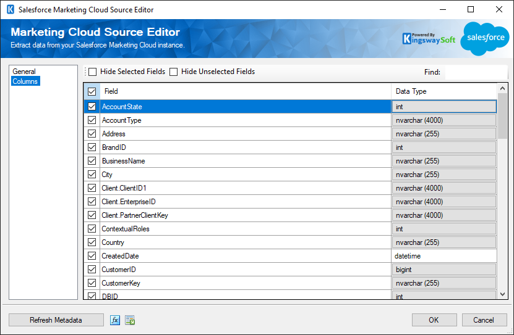Select the Columns page
The height and width of the screenshot is (335, 514).
25,81
